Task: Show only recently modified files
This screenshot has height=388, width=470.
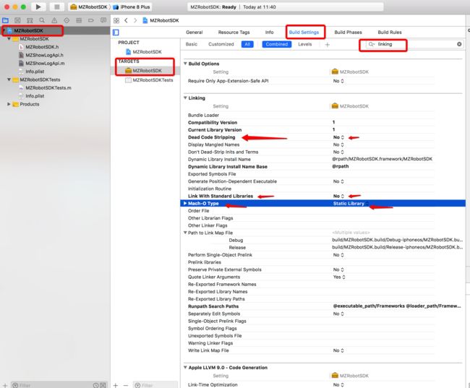Action: coord(95,385)
